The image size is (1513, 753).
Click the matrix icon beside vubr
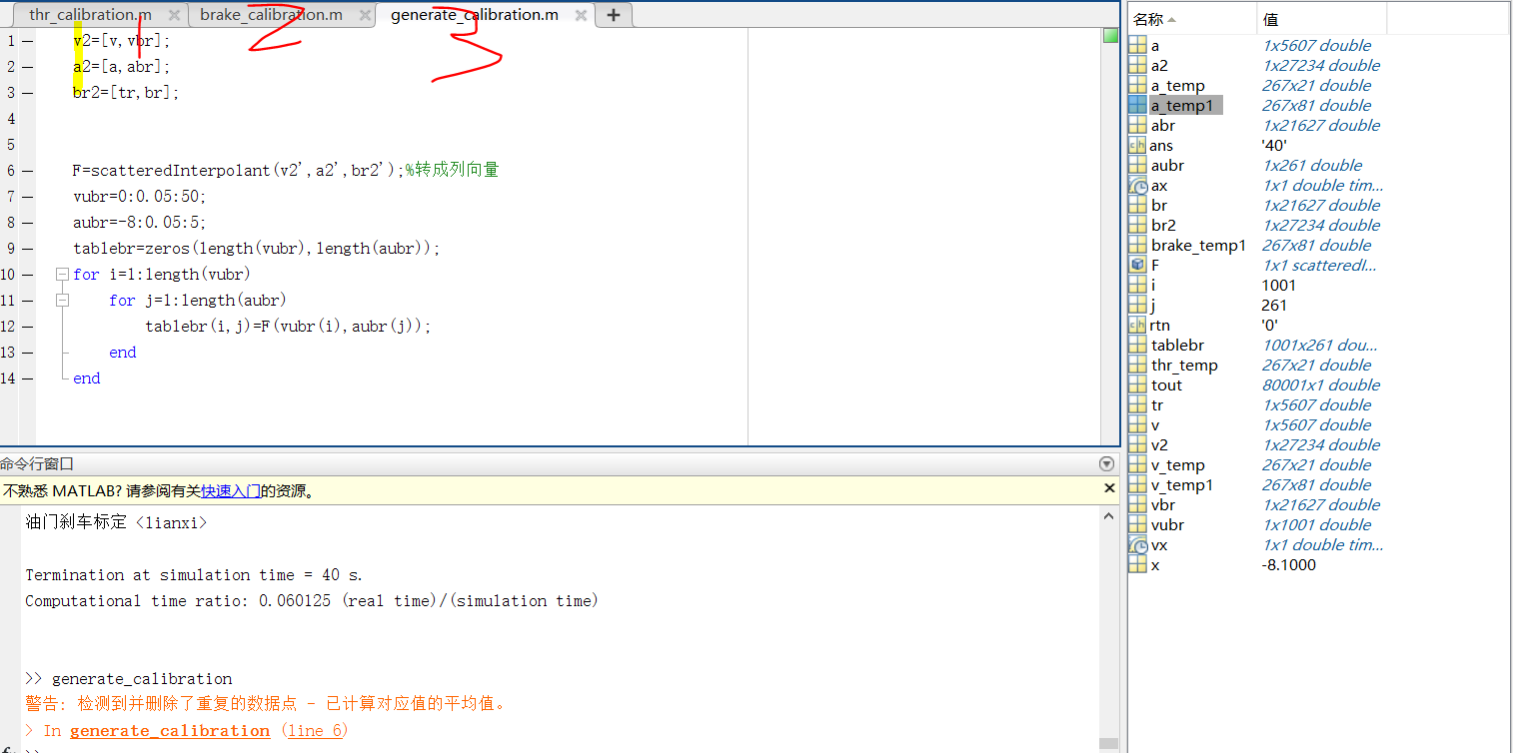click(1137, 524)
